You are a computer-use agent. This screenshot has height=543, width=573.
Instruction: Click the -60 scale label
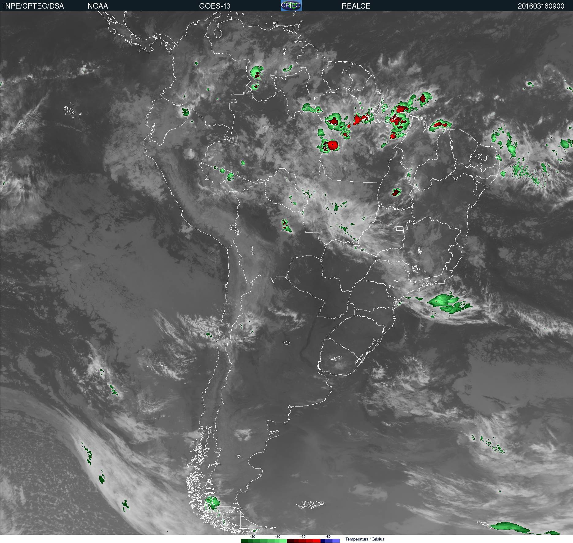[278, 537]
